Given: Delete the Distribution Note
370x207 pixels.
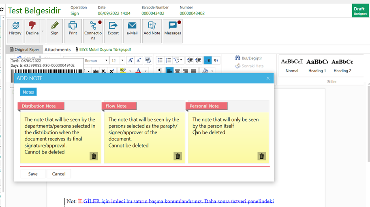Looking at the screenshot, I should [x=94, y=156].
